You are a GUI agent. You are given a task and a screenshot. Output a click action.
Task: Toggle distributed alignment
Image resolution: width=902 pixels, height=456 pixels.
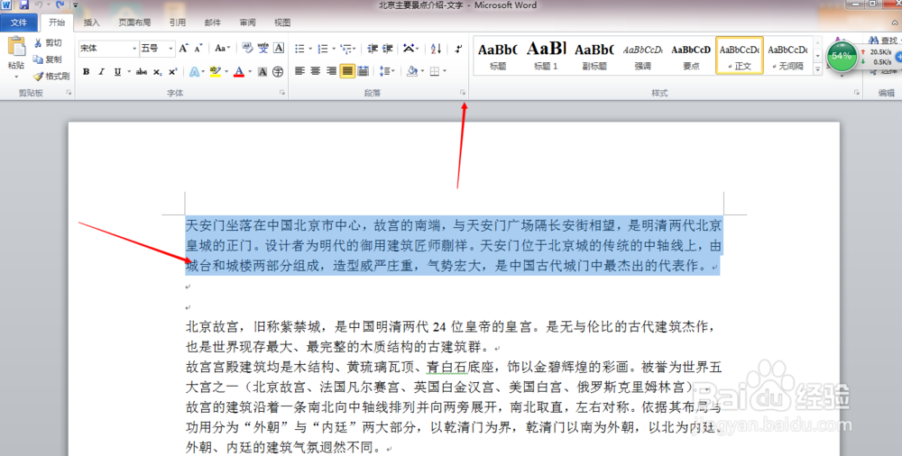(363, 71)
